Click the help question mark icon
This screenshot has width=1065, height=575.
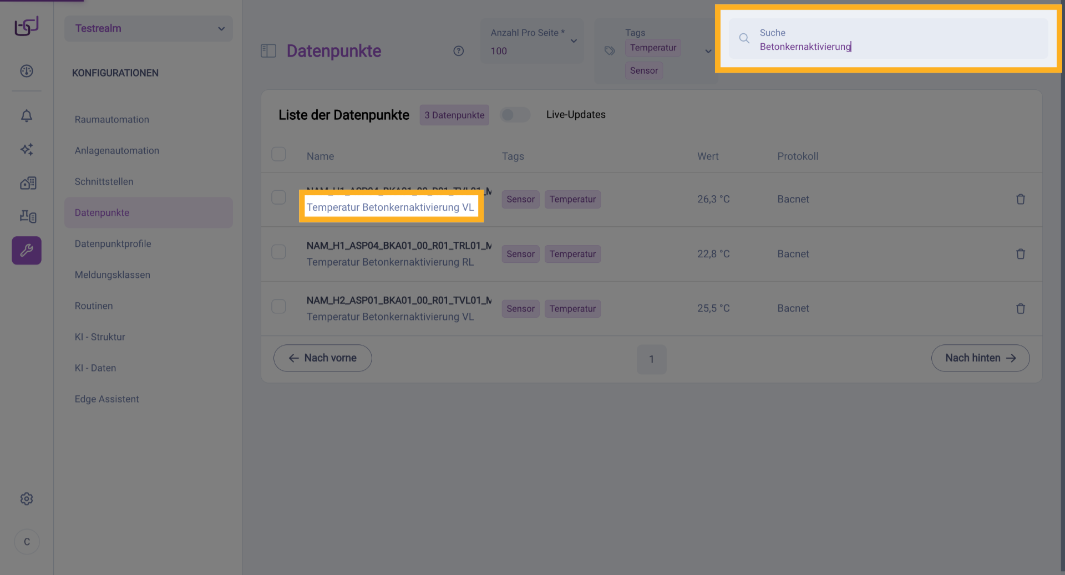[458, 51]
